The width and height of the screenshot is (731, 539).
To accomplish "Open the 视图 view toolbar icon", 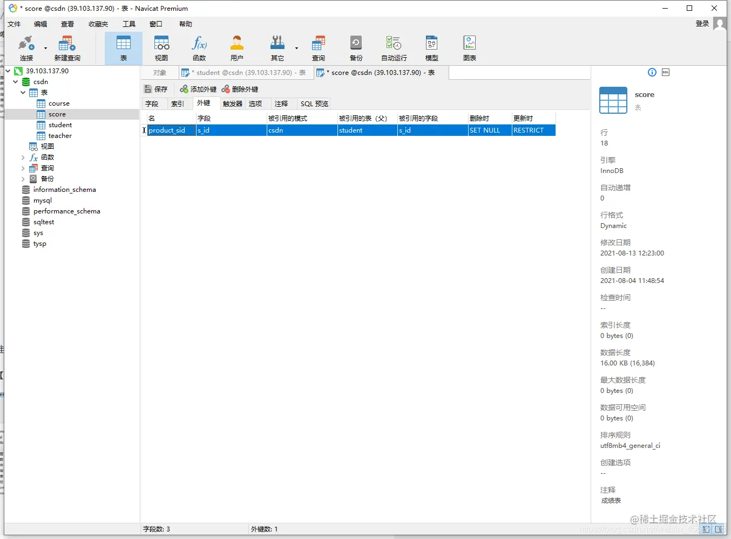I will pos(161,48).
